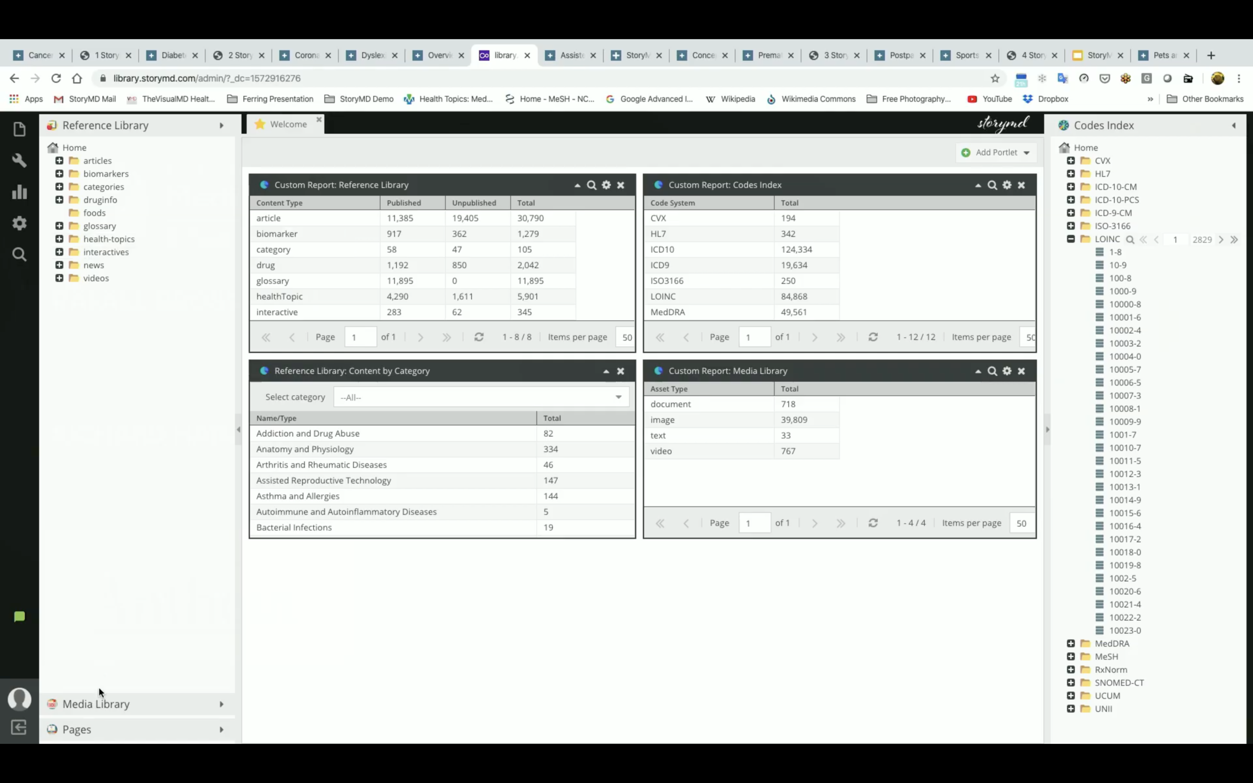This screenshot has height=783, width=1253.
Task: Collapse the Content by Category portlet
Action: pos(605,371)
